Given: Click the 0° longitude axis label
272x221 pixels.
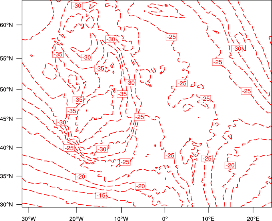Looking at the screenshot, I should [x=165, y=218].
